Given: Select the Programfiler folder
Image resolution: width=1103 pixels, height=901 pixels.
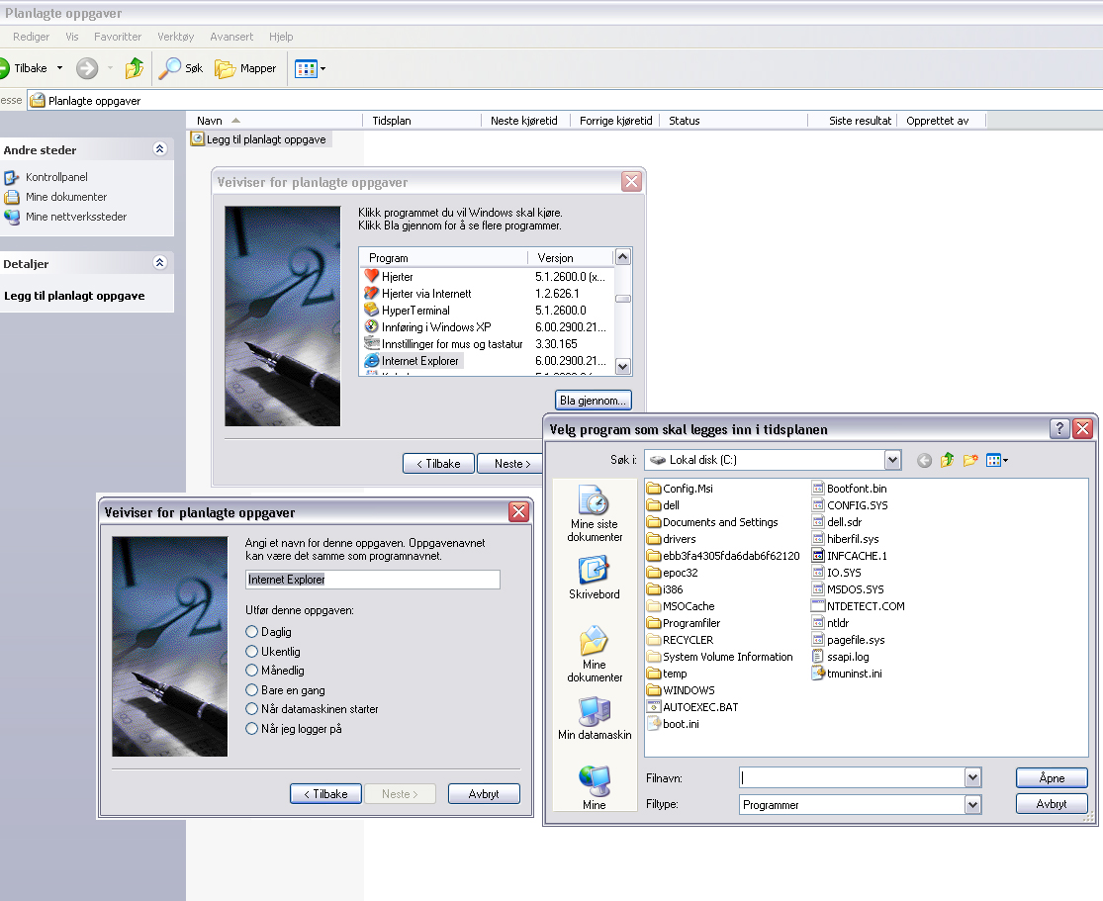Looking at the screenshot, I should click(x=683, y=623).
